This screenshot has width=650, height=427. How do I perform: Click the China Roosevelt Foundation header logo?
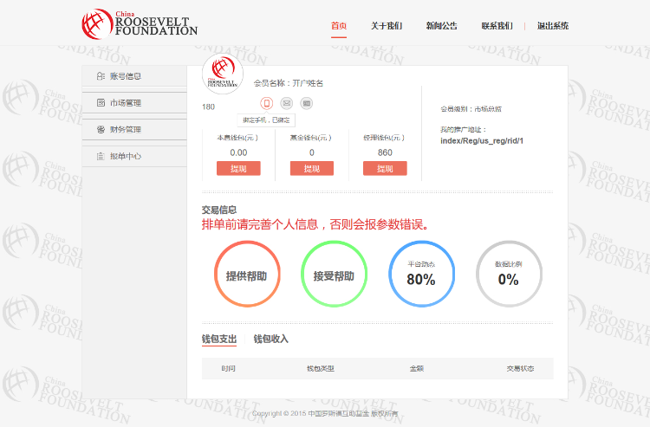click(x=140, y=24)
